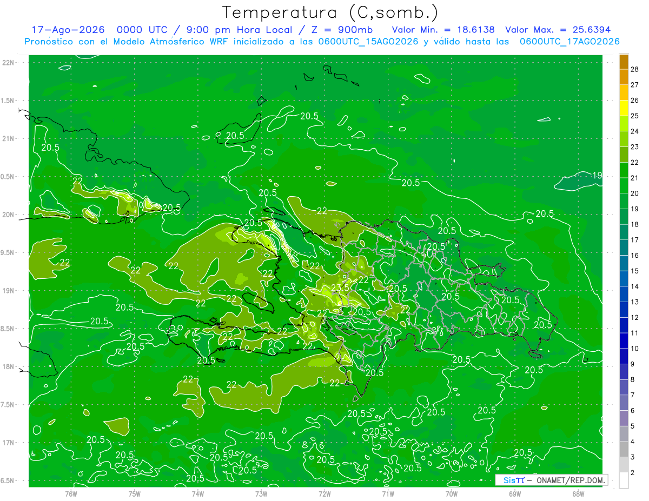
Task: Click the '19' contour label on map
Action: coord(597,175)
